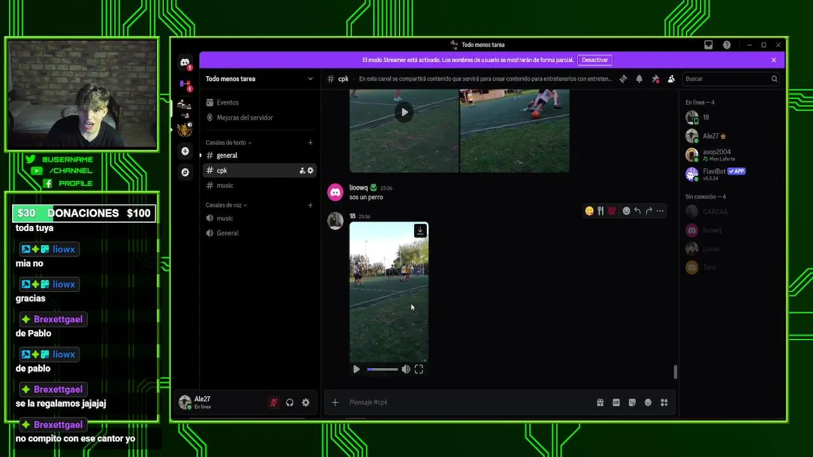Viewport: 813px width, 457px height.
Task: Click the lioowq username in chat
Action: coord(358,188)
